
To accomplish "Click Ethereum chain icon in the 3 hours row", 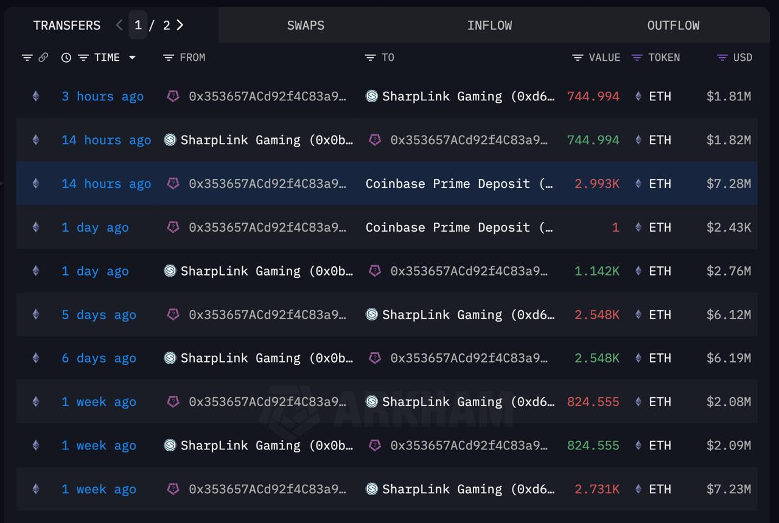I will tap(36, 96).
